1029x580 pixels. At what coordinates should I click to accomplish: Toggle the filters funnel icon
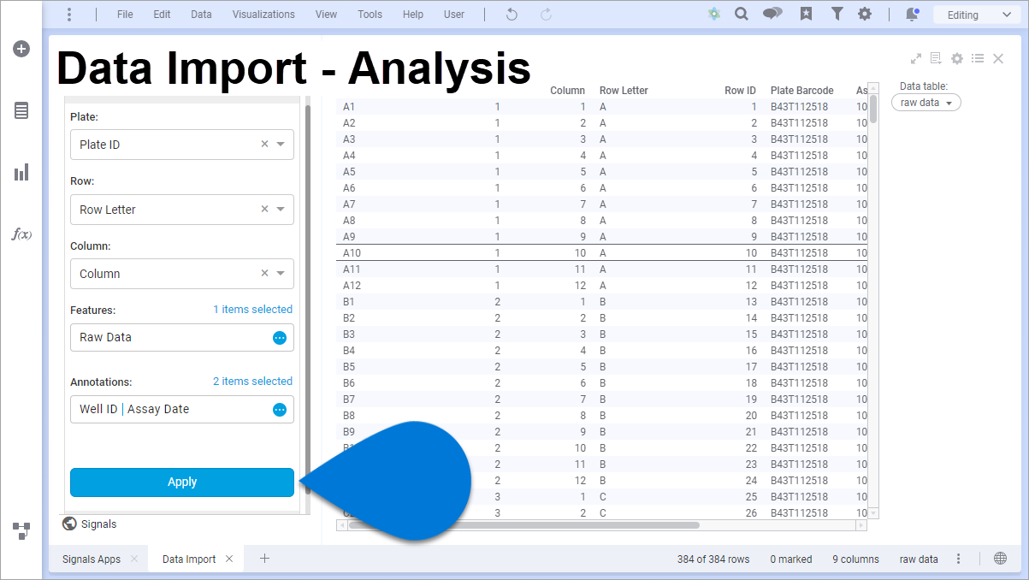(x=837, y=14)
